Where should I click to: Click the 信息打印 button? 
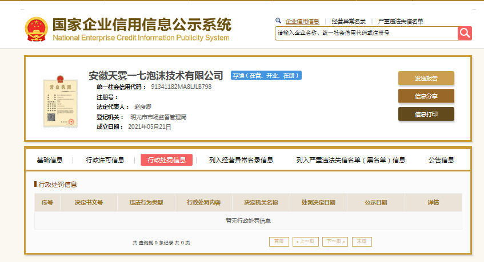[x=426, y=114]
